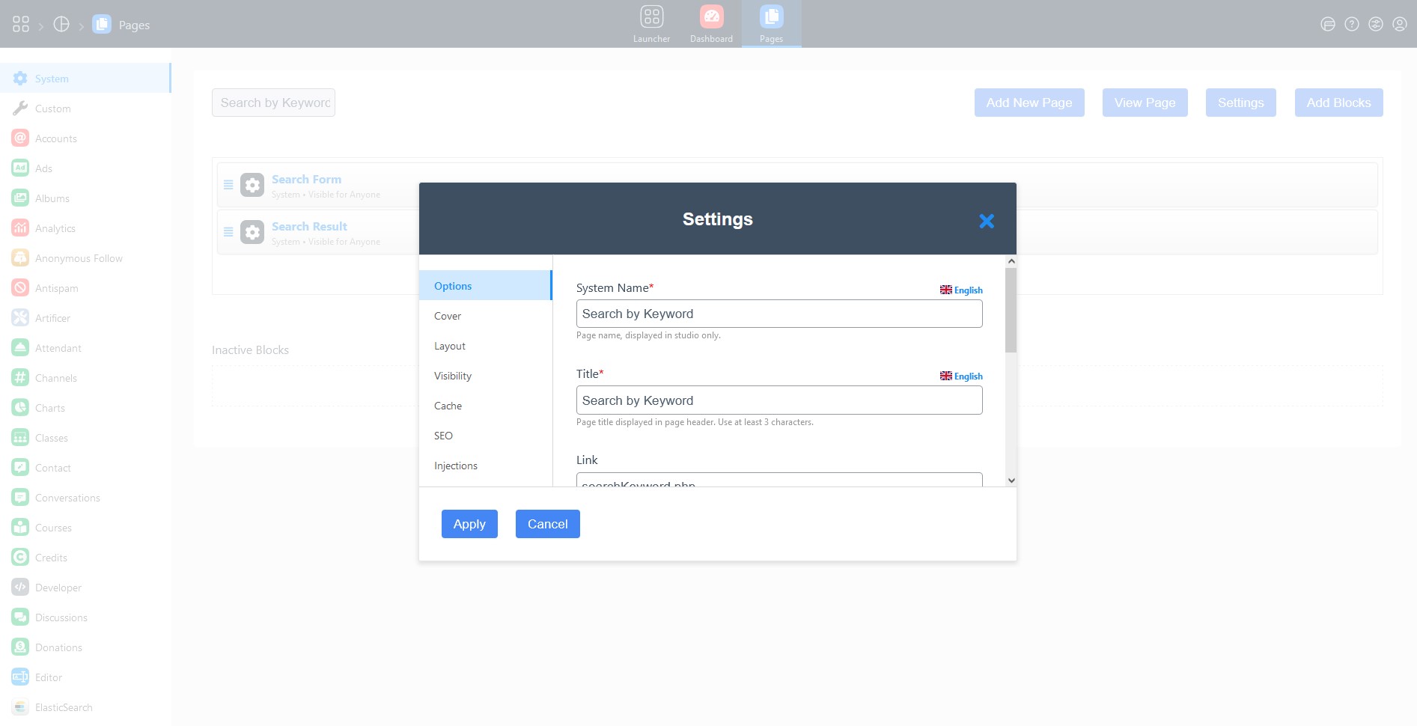The height and width of the screenshot is (726, 1417).
Task: Click the Cancel button
Action: (x=547, y=524)
